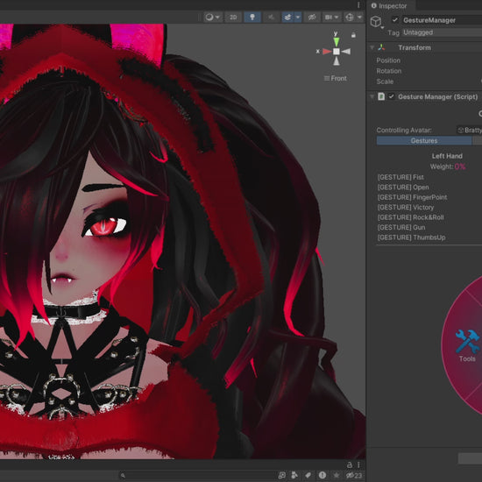The width and height of the screenshot is (482, 482).
Task: Select the [GESTURE] Gun entry
Action: (x=401, y=228)
